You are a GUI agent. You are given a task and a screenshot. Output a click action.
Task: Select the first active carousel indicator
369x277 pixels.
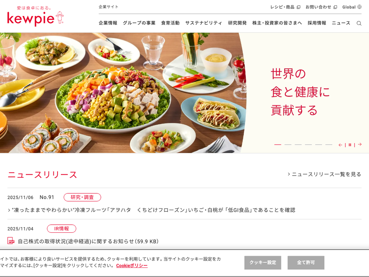[x=278, y=145]
